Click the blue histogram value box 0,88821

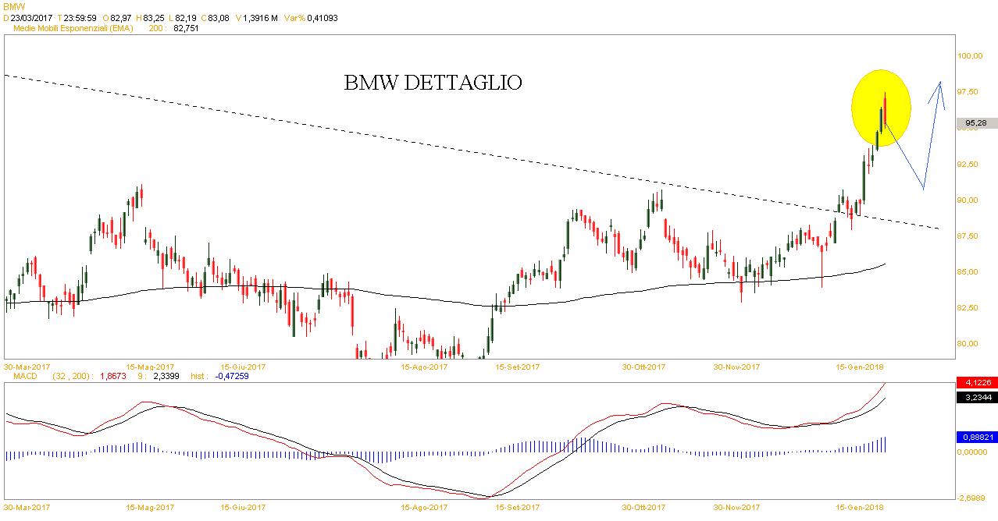(975, 438)
